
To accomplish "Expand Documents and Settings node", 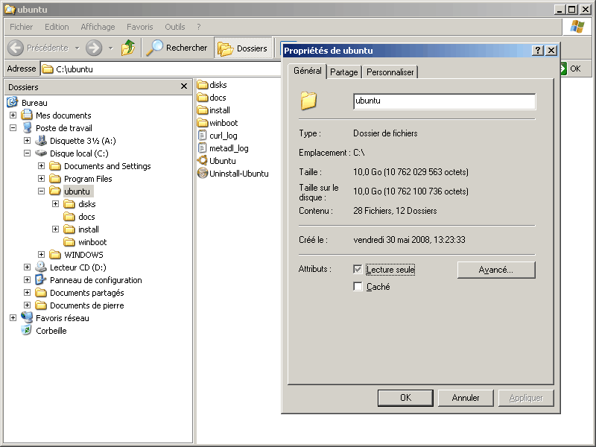I will point(41,165).
